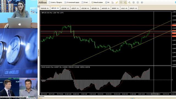Screen dimensions: 176x99
Task: Create a chart with Новый график
Action: tap(97, 2)
